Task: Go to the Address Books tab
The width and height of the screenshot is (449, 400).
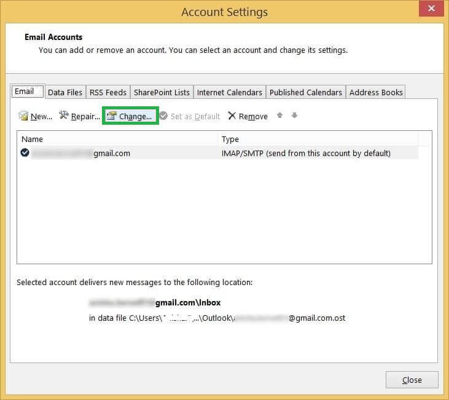Action: [376, 92]
